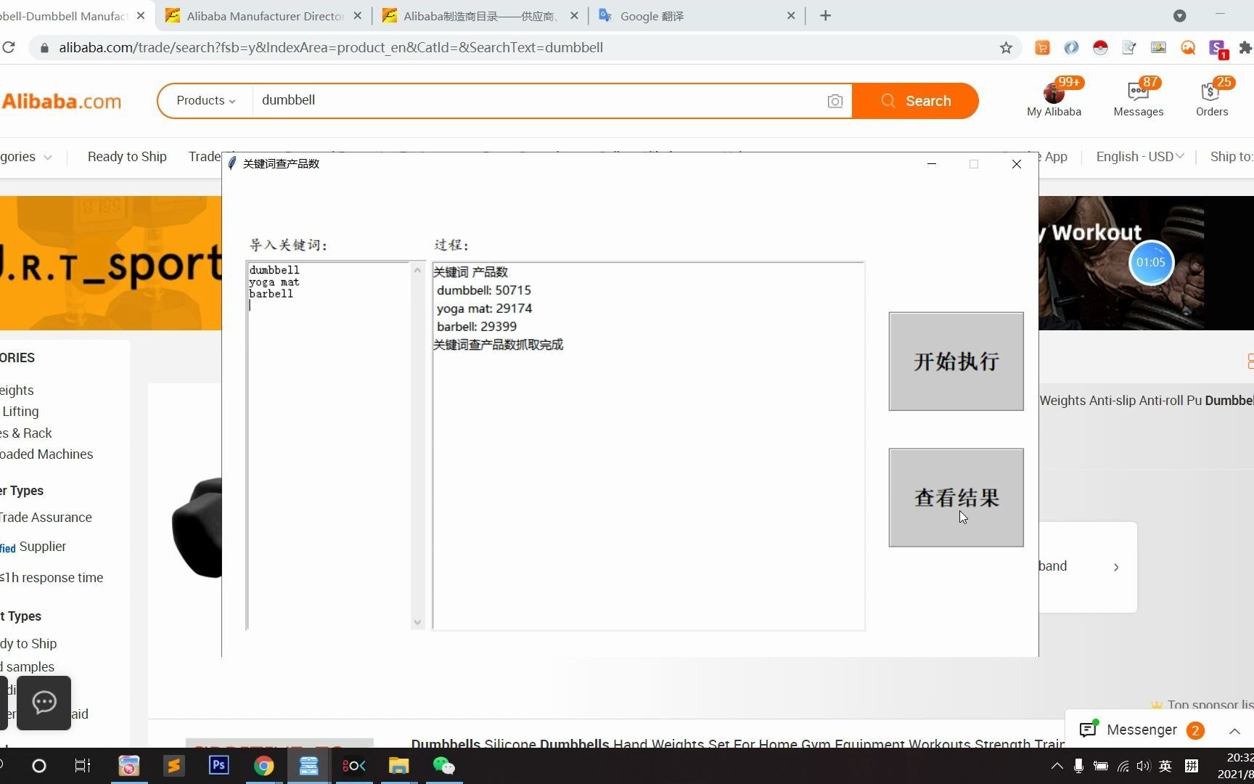
Task: Click the orange Search button on Alibaba
Action: tap(916, 101)
